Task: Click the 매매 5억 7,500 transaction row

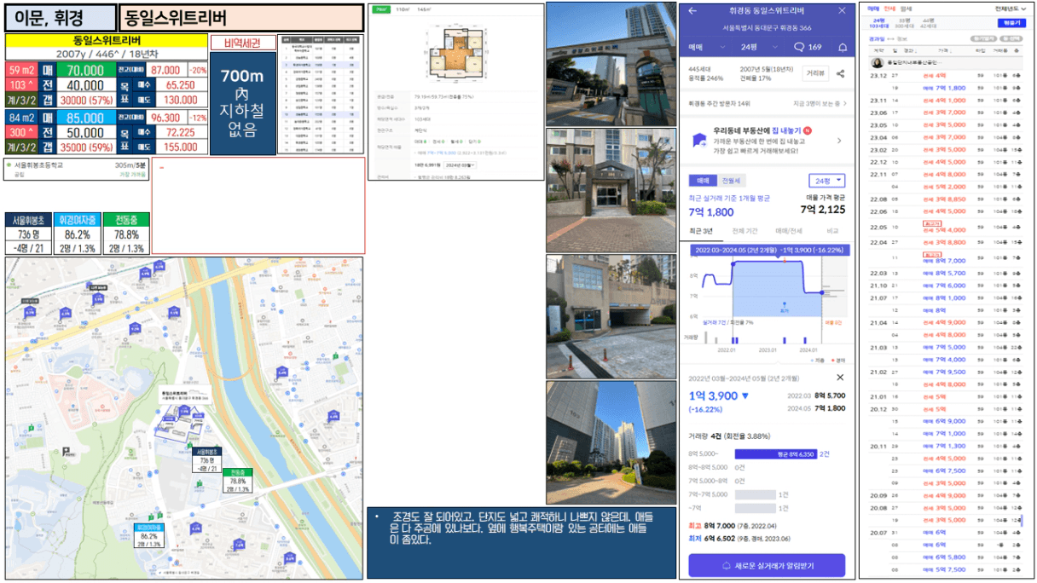Action: point(945,569)
